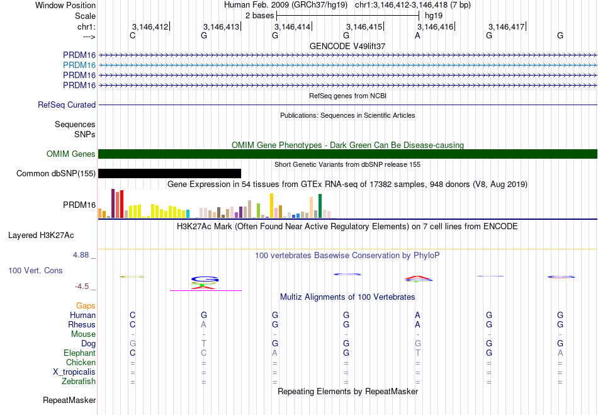Click the bright red GTEx expression bar
Image resolution: width=598 pixels, height=415 pixels.
tap(121, 204)
